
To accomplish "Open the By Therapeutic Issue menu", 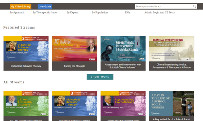I will 45,12.
